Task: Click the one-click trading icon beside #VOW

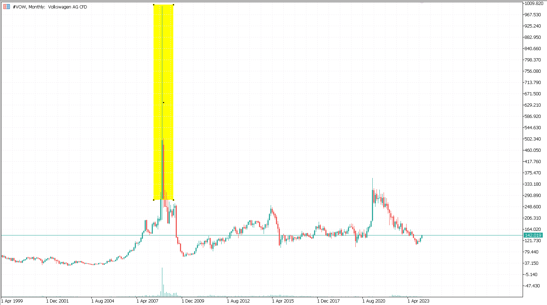Action: pyautogui.click(x=6, y=7)
